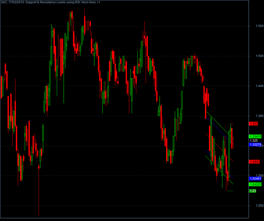Click the green 1.24325 price label

[255, 184]
